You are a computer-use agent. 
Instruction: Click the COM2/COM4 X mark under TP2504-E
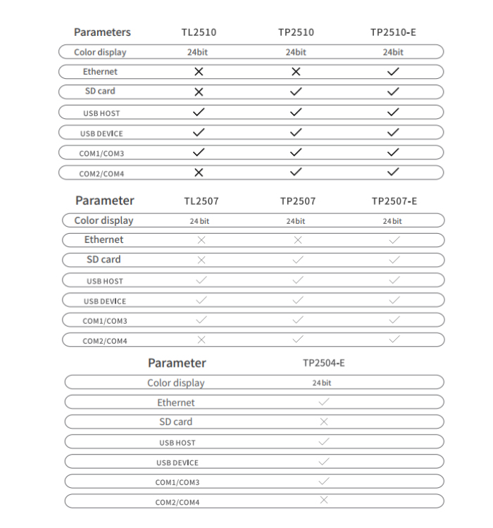click(x=324, y=501)
